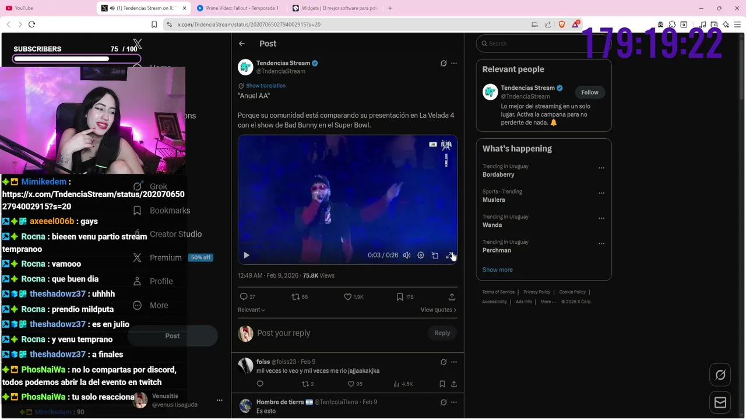This screenshot has width=746, height=420.
Task: Open account menu dots beside Venusitis
Action: pyautogui.click(x=220, y=400)
